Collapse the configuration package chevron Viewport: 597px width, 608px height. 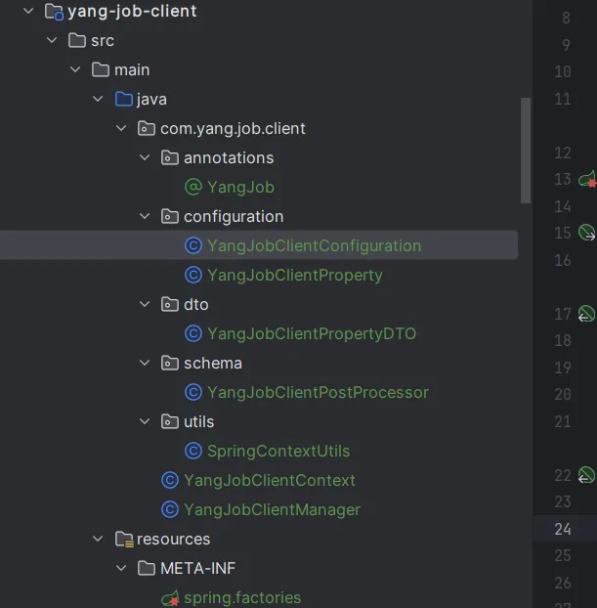(145, 216)
